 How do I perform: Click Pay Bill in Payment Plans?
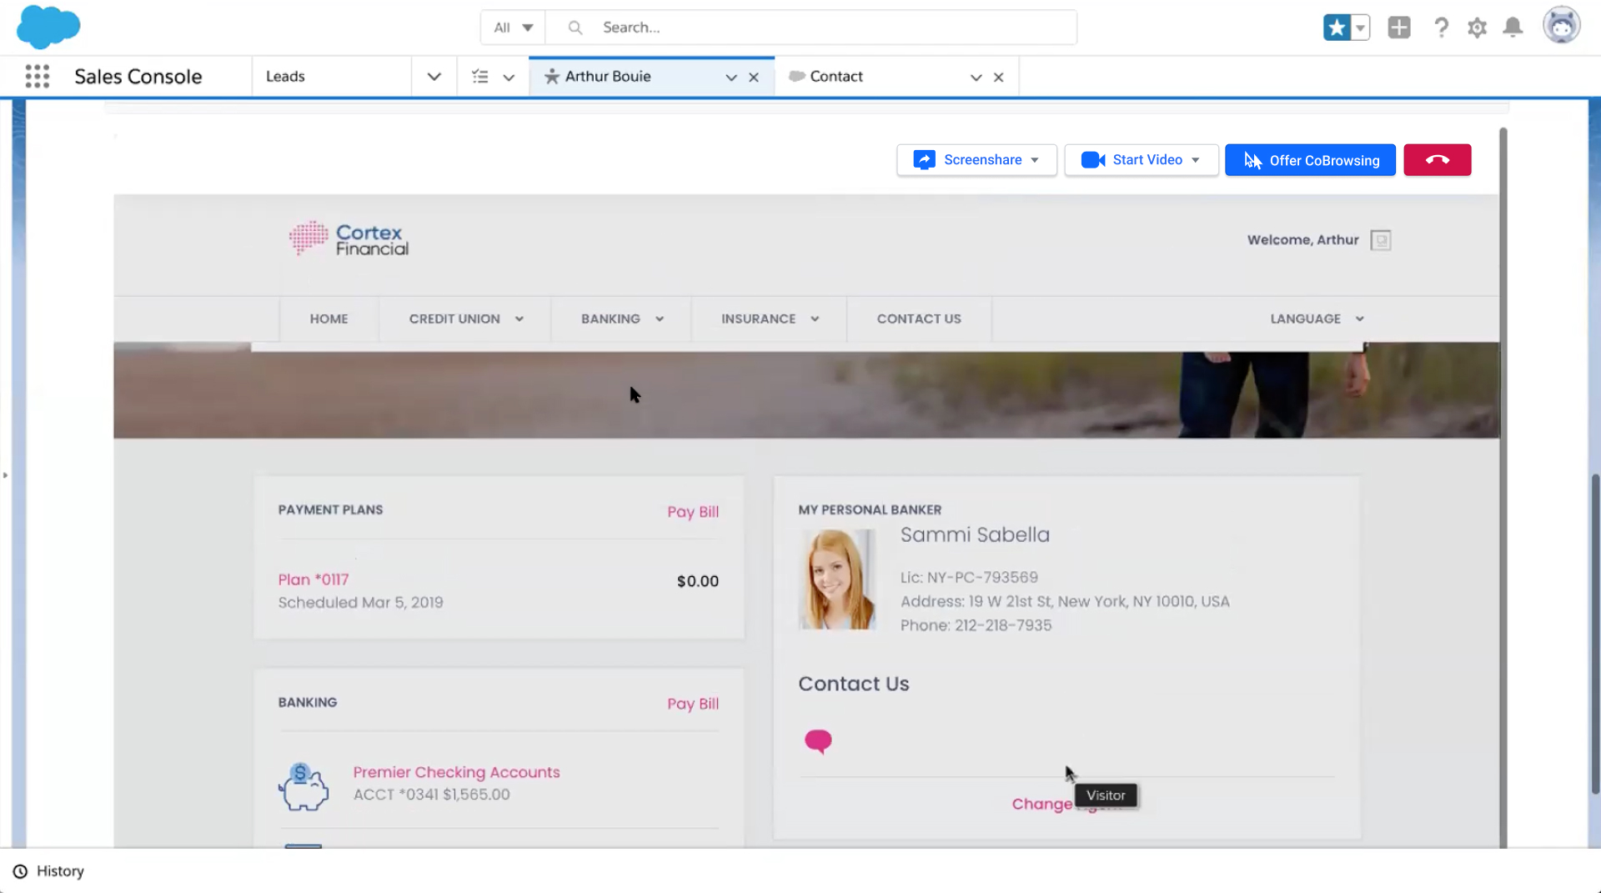692,512
